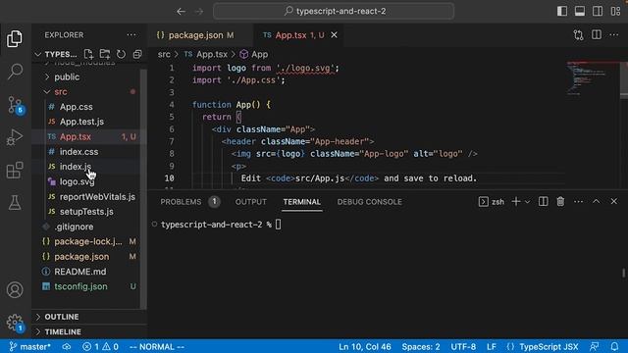This screenshot has width=628, height=353.
Task: Click Ln 10, Col 46 in status bar
Action: 364,346
